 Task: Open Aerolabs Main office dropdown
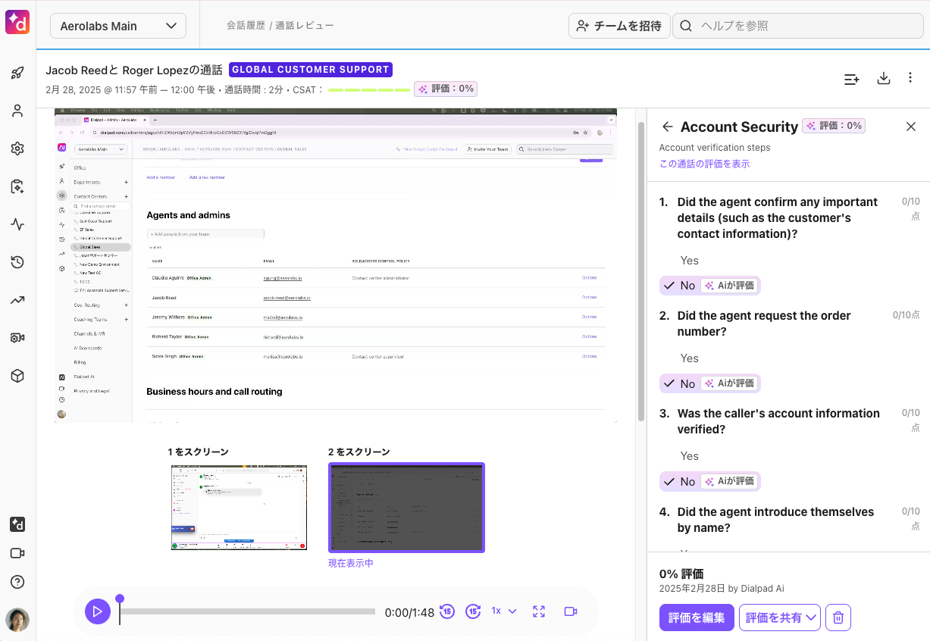click(x=118, y=26)
